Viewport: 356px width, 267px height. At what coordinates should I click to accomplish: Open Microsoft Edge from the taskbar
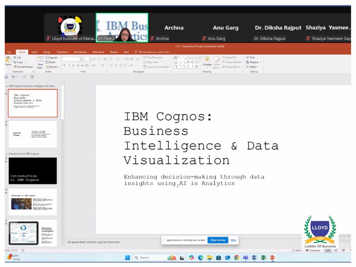coord(200,258)
